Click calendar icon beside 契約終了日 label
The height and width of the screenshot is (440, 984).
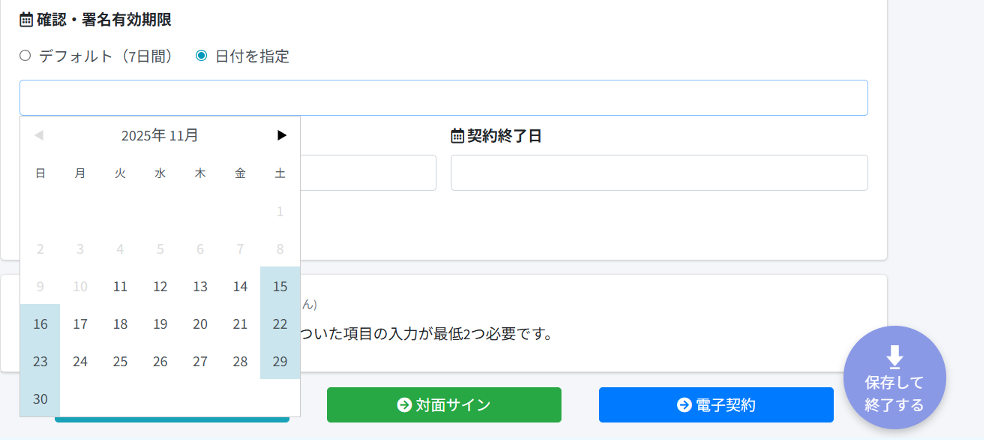pyautogui.click(x=457, y=136)
